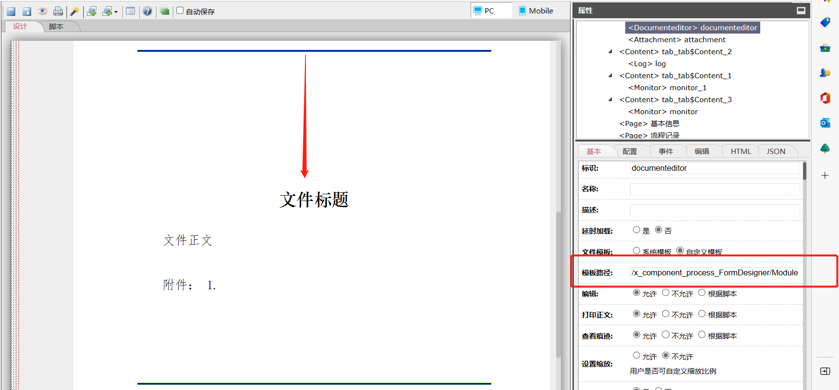This screenshot has height=390, width=839.
Task: Open the HTML properties tab
Action: 741,151
